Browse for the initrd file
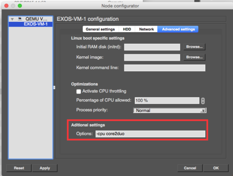This screenshot has width=233, height=176. [194, 47]
